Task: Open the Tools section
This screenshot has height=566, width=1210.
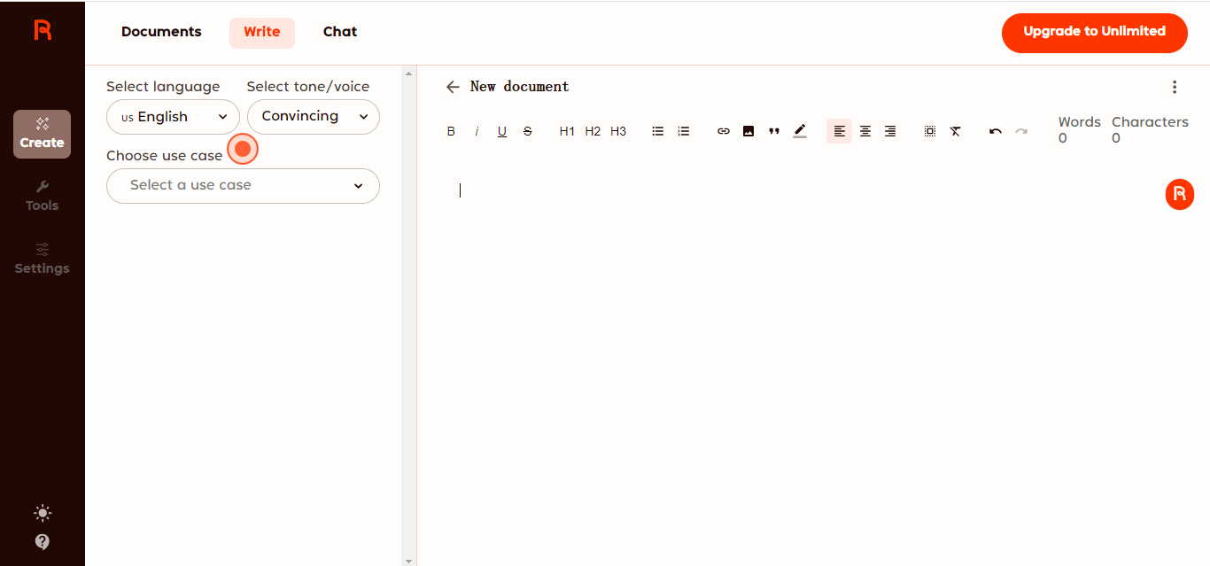Action: coord(42,197)
